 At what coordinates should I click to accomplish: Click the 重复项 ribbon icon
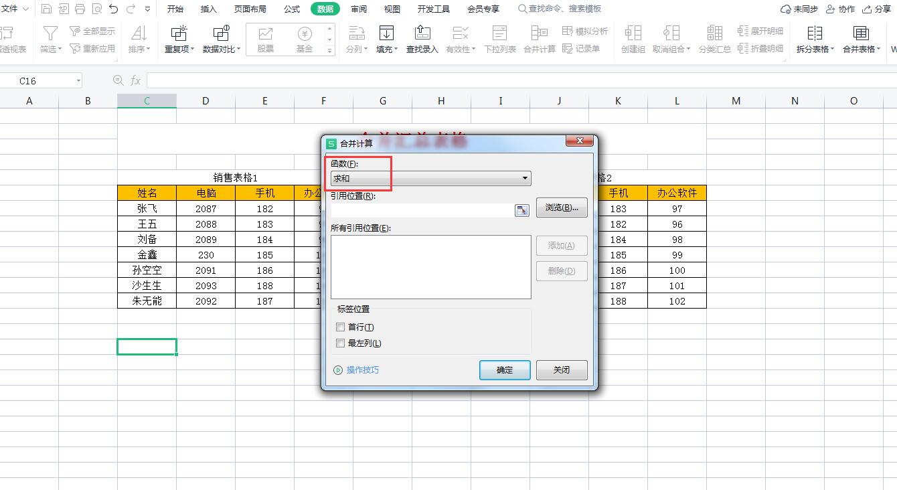point(179,33)
